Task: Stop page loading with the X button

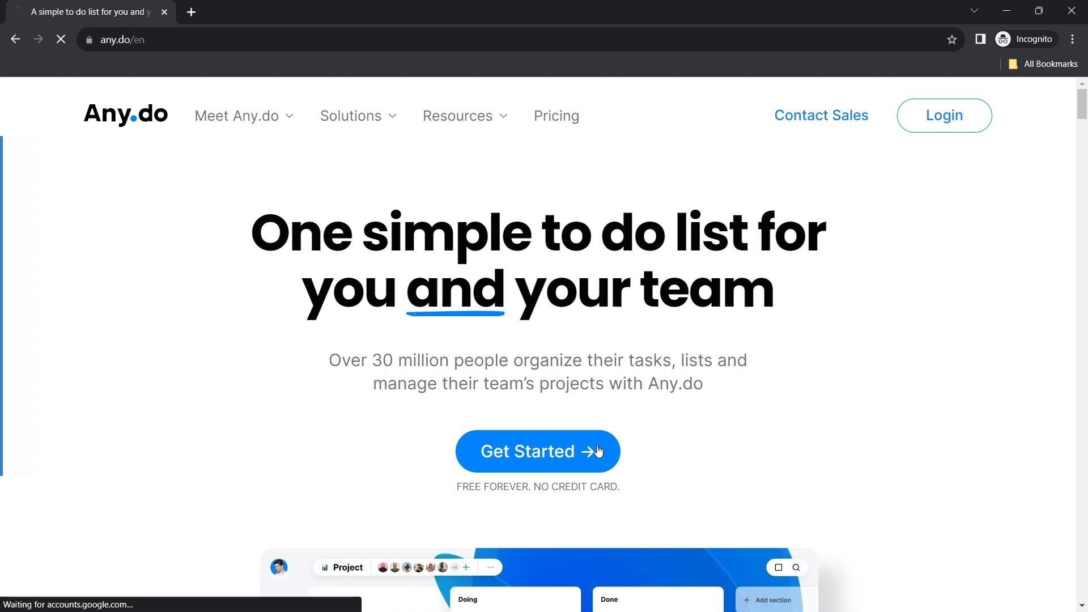Action: pyautogui.click(x=61, y=40)
